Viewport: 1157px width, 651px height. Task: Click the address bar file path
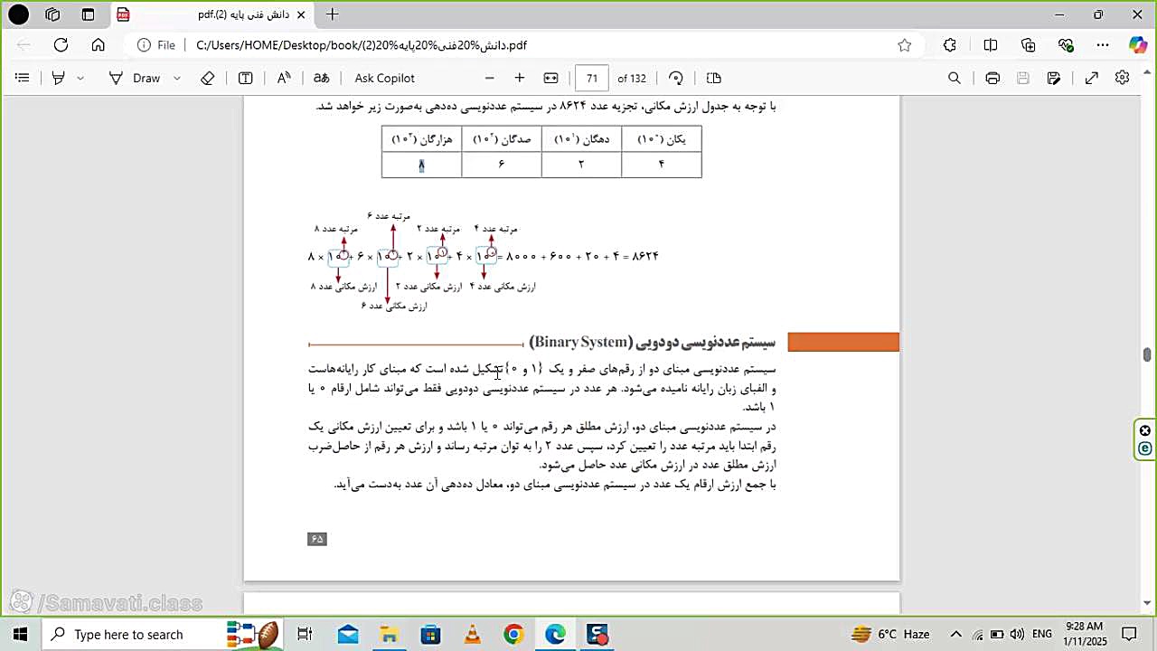coord(361,45)
